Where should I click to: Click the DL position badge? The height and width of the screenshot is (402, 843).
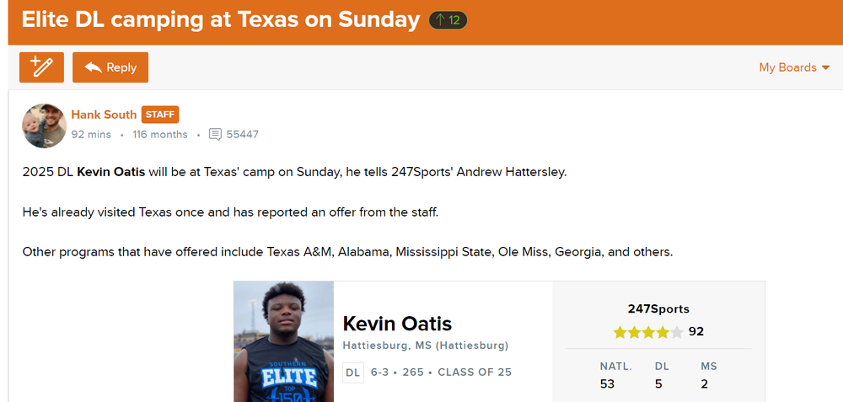click(352, 373)
